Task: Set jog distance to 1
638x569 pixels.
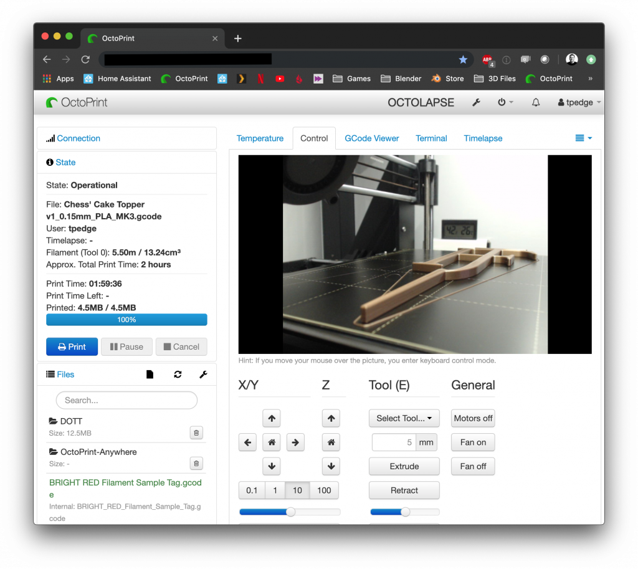Action: tap(275, 490)
